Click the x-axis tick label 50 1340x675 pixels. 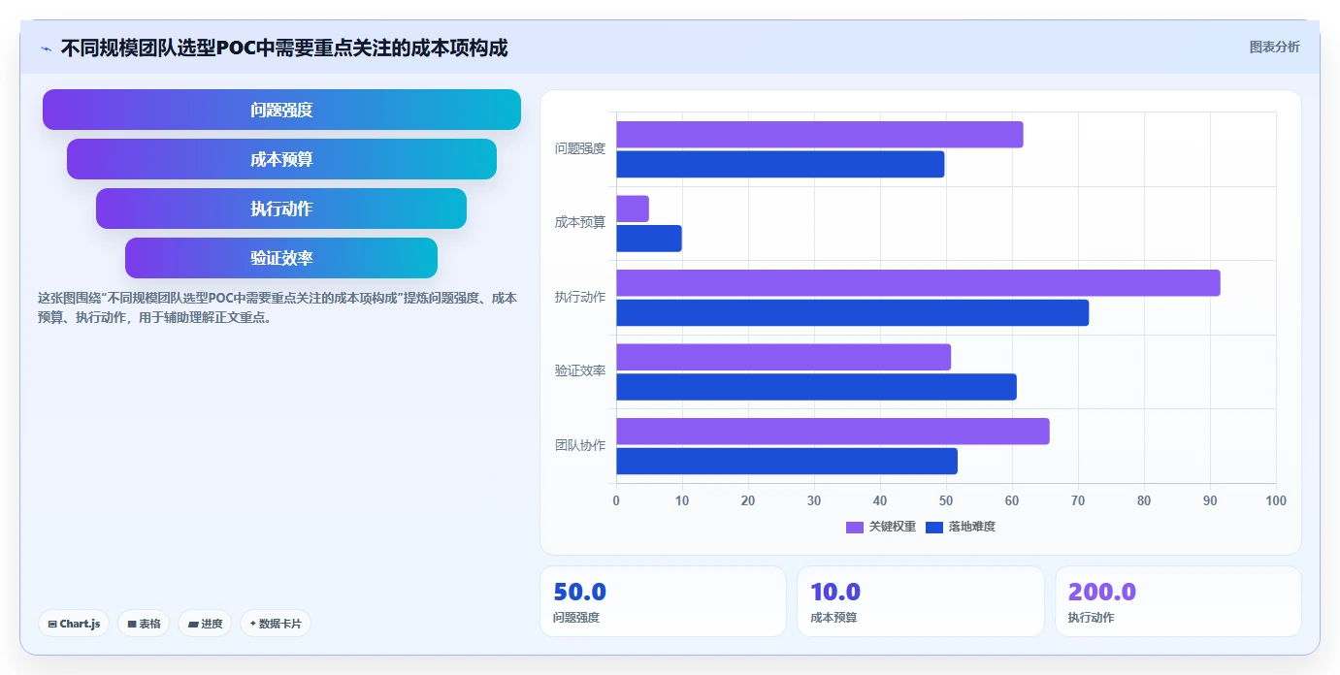[946, 500]
